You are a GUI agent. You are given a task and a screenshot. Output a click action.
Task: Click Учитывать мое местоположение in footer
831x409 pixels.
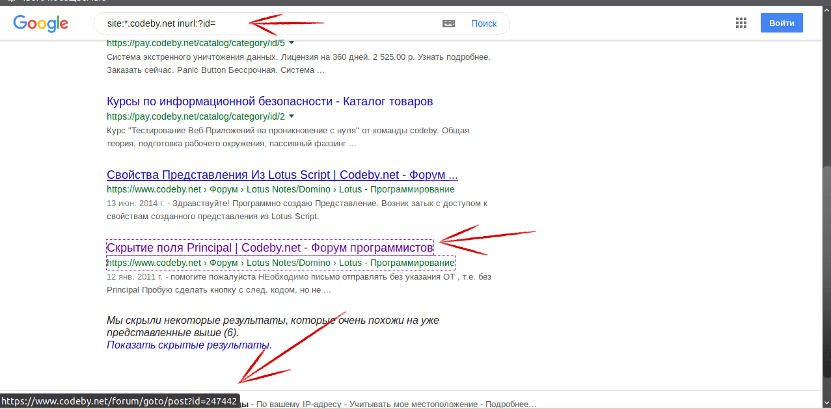[413, 404]
